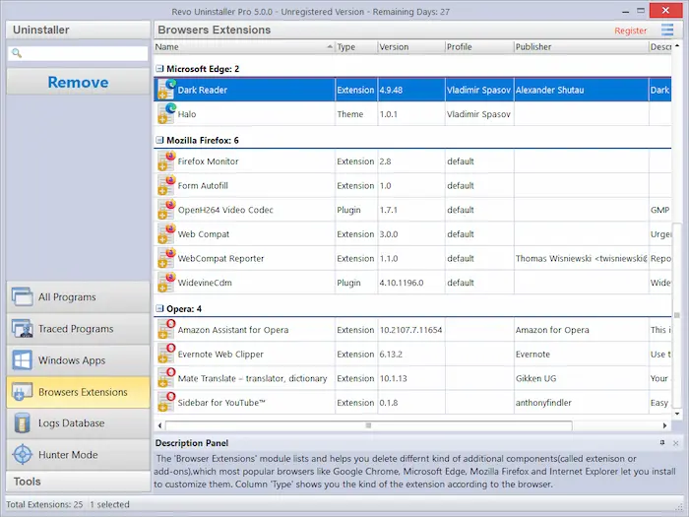Click the right horizontal scroll arrow
Screen dimensions: 689x517
coord(664,425)
